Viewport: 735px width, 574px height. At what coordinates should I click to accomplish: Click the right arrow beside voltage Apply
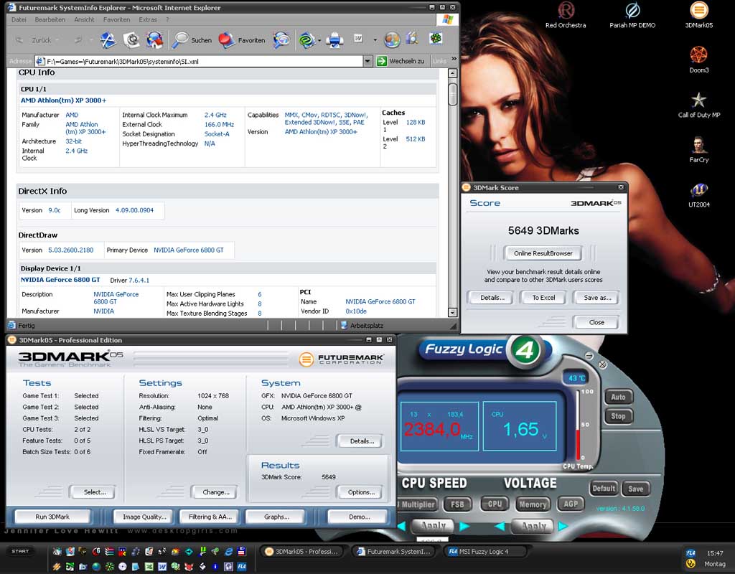[563, 526]
